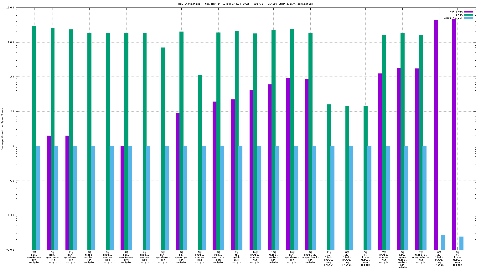Click the 2@ psbl.surriel.com axis label
The image size is (481, 270).
point(218,257)
